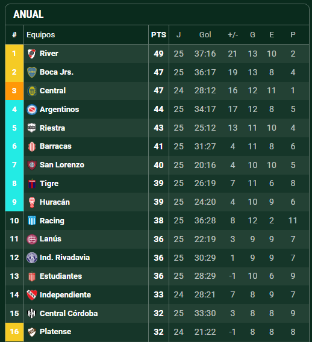312x342 pixels.
Task: Click the Huracán balloon crest icon
Action: click(x=32, y=202)
